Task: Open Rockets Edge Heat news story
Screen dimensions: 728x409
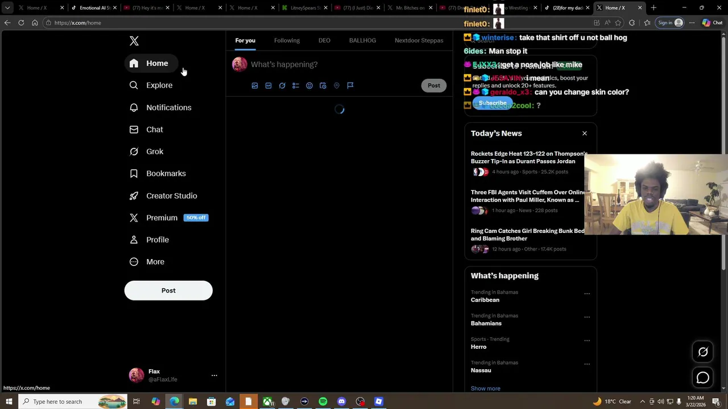Action: 529,157
